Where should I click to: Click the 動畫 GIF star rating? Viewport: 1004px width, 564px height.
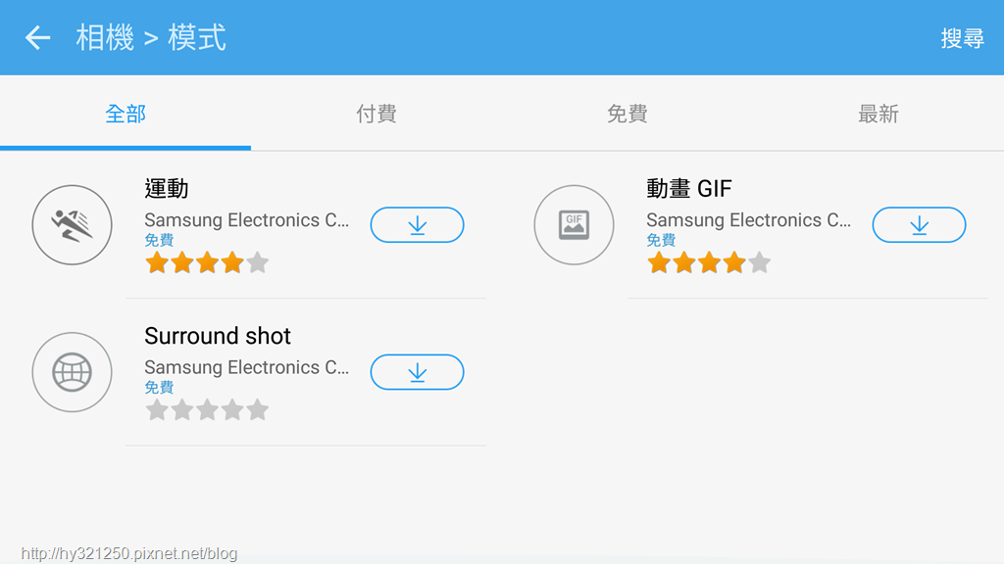pos(709,262)
